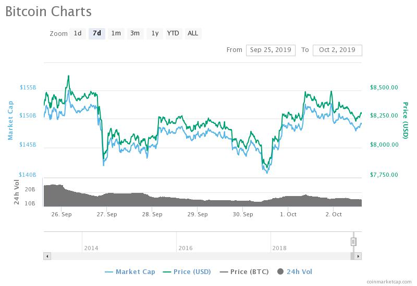Switch zoom to 3m
The height and width of the screenshot is (286, 417).
(135, 33)
